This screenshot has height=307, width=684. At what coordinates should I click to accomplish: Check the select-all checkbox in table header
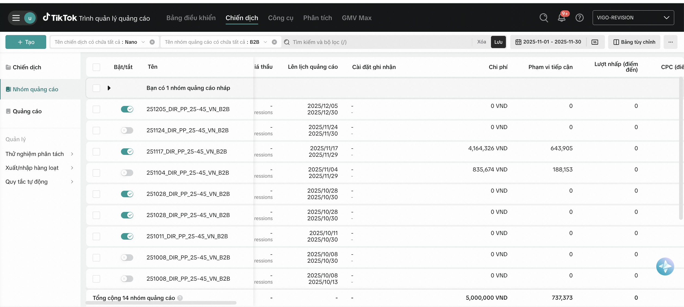[96, 67]
